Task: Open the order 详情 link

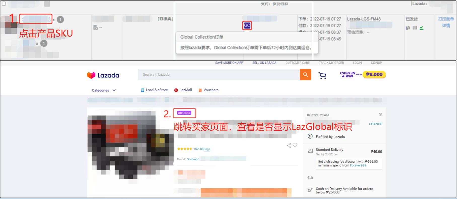Action: pyautogui.click(x=446, y=25)
